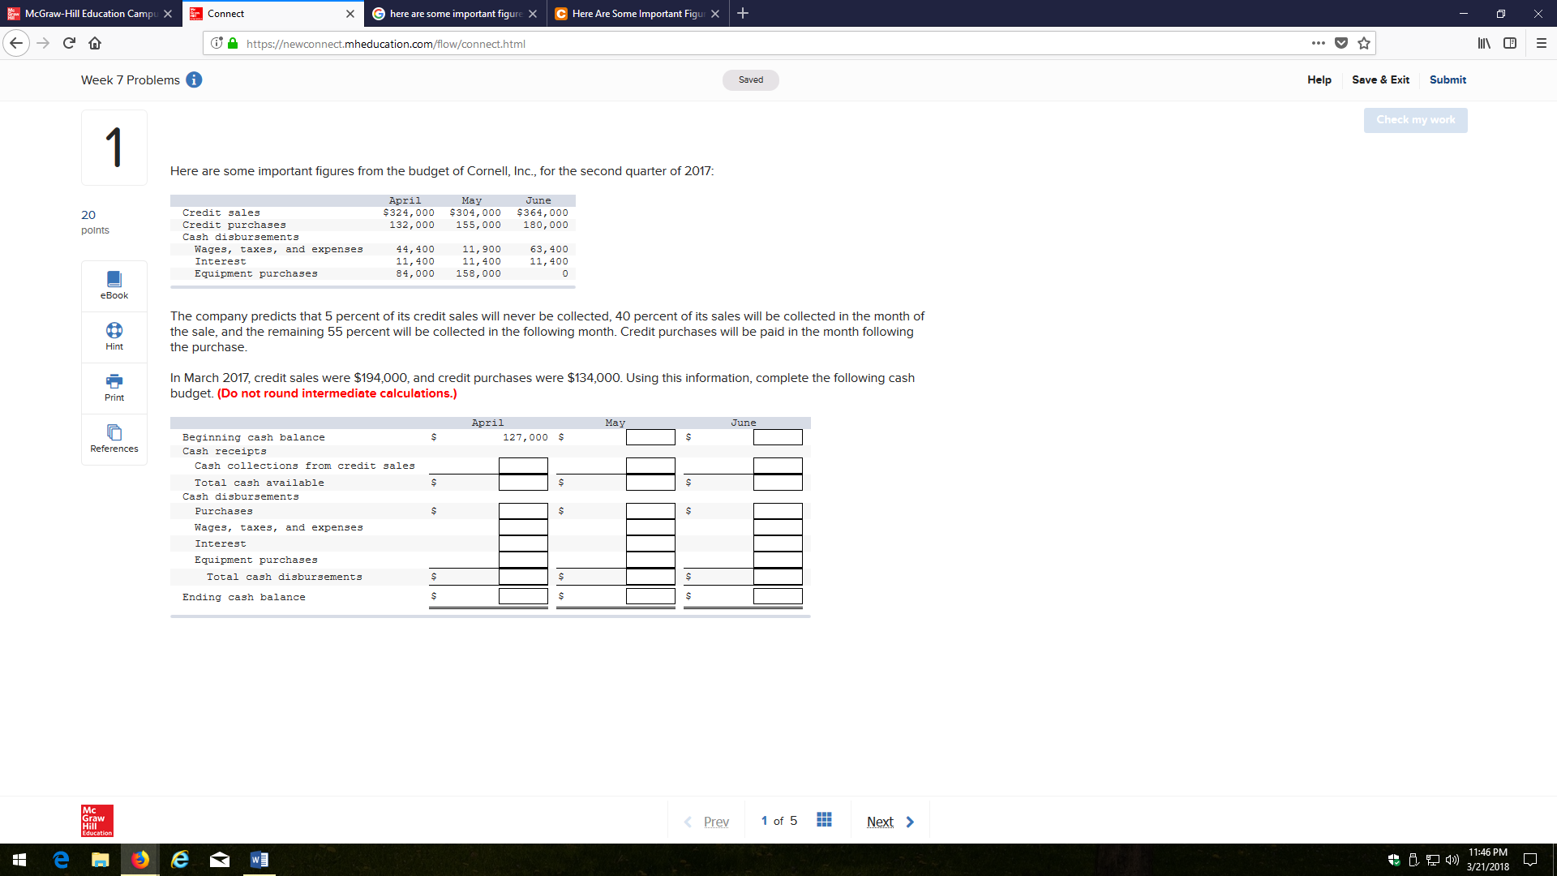The width and height of the screenshot is (1557, 876).
Task: Bookmark this page with the star icon
Action: click(x=1364, y=44)
